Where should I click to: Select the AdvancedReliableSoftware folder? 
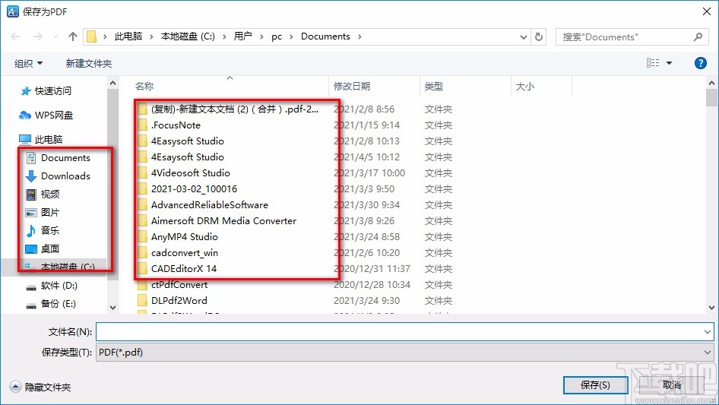tap(203, 205)
